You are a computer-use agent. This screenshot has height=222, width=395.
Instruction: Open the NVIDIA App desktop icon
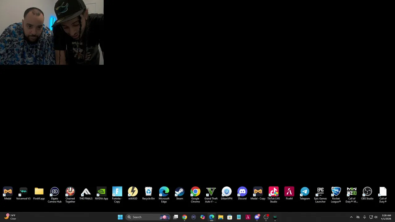(x=102, y=194)
